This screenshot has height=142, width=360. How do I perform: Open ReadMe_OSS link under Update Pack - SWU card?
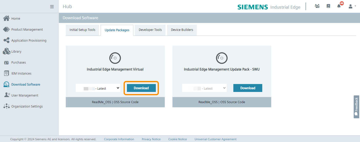click(208, 102)
